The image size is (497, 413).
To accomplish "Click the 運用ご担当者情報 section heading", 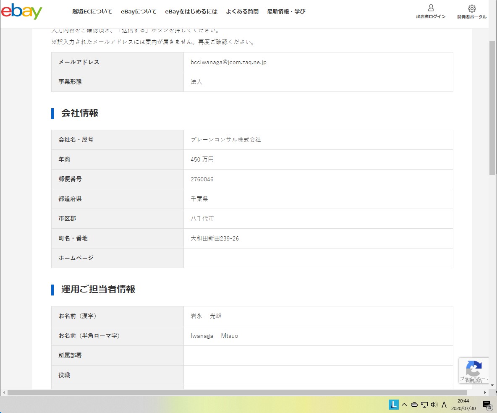I will click(x=98, y=289).
